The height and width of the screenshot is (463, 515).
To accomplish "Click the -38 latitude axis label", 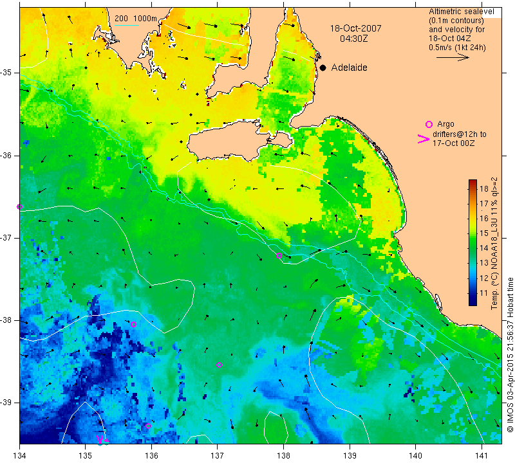I will (x=9, y=320).
